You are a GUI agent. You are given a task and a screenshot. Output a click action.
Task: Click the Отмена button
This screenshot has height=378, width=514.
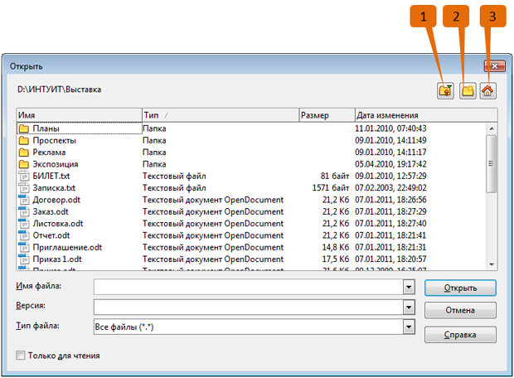pyautogui.click(x=460, y=311)
